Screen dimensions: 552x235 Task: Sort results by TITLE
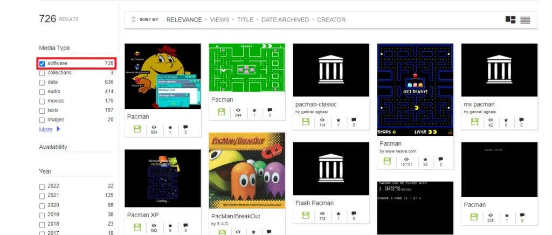click(x=245, y=20)
